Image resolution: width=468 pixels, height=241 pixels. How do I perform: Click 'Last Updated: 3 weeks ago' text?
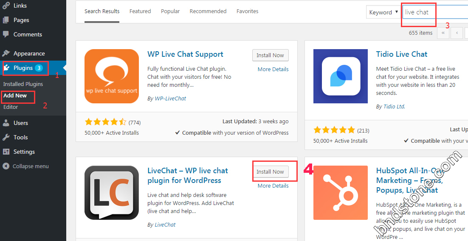coord(256,122)
